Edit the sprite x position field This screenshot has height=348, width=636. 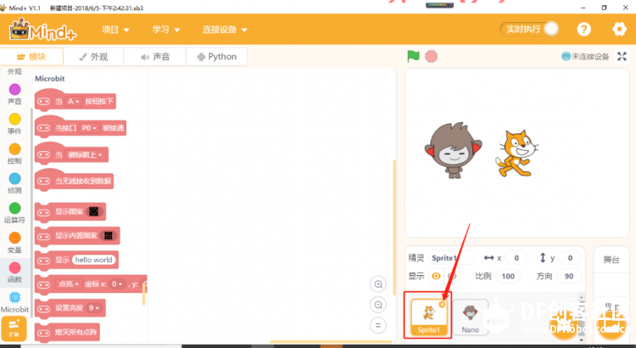516,258
